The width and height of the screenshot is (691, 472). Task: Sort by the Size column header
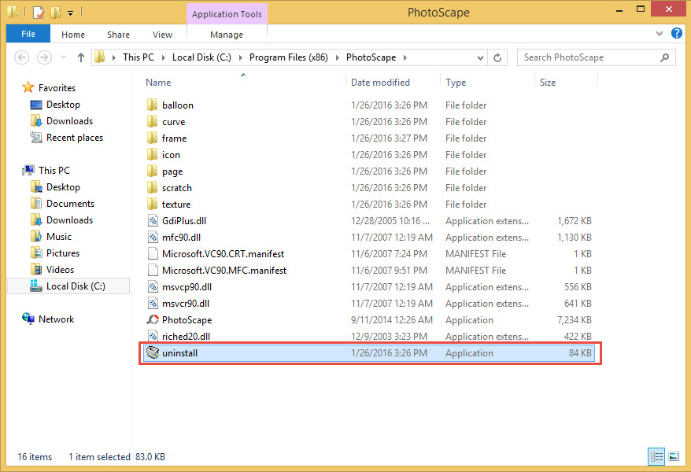548,83
